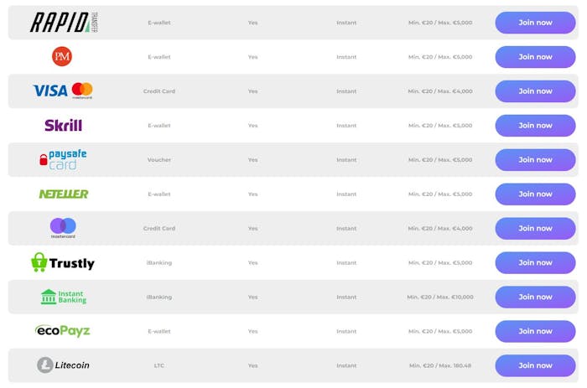
Task: Click the purple Skrill logo
Action: [x=63, y=126]
